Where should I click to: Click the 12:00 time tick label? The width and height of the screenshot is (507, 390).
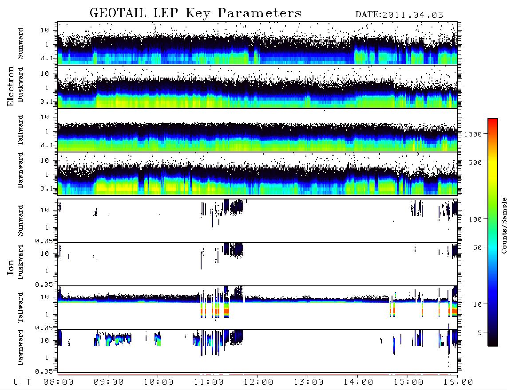(x=258, y=382)
